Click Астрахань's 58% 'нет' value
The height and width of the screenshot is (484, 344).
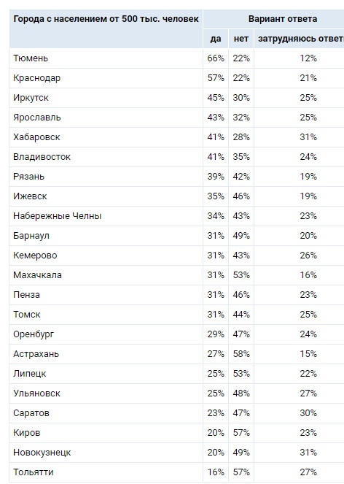pos(241,354)
